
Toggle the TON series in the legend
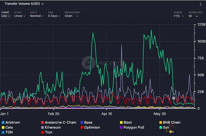[x=7, y=132]
